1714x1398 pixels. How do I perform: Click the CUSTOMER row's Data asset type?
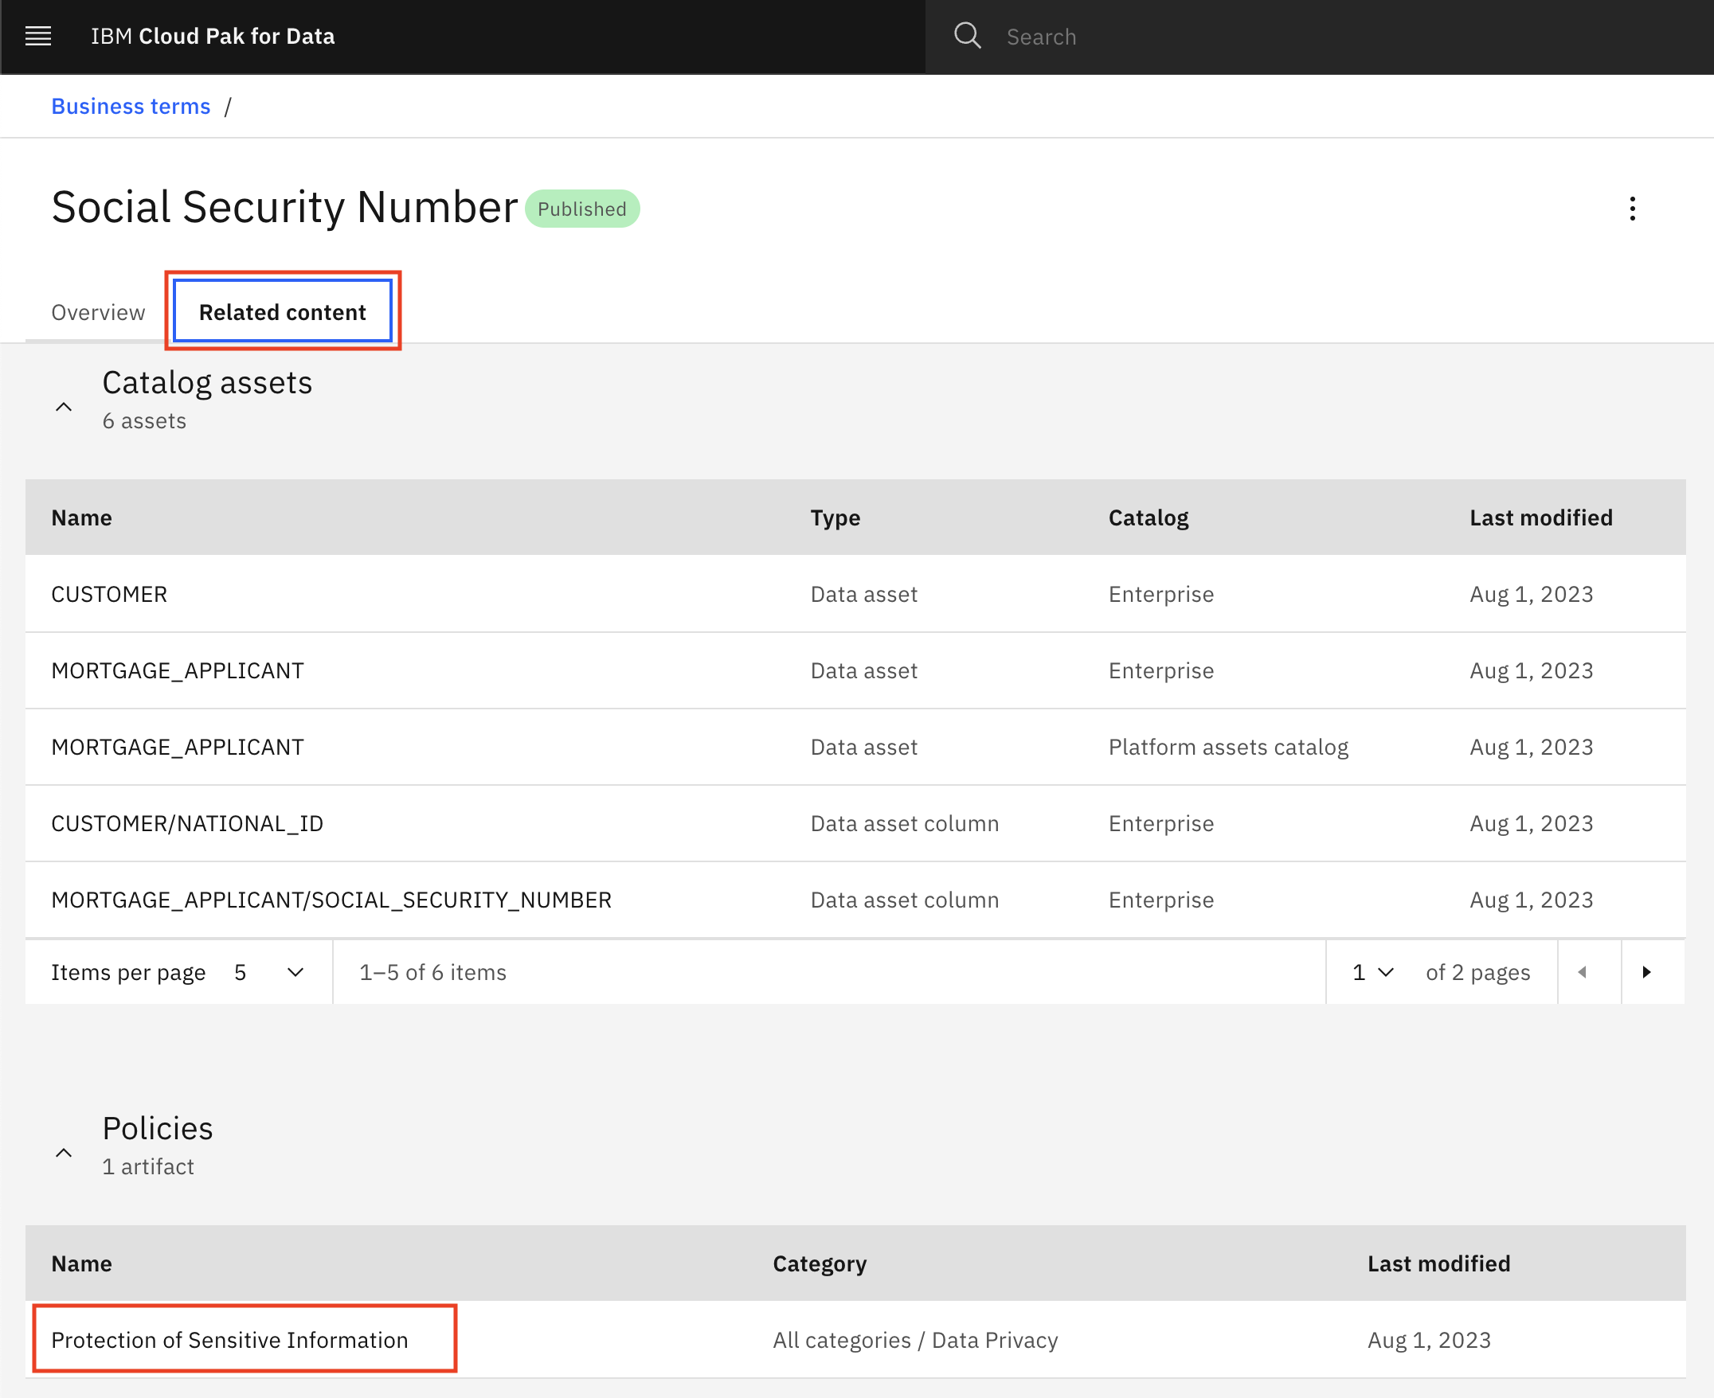(863, 595)
